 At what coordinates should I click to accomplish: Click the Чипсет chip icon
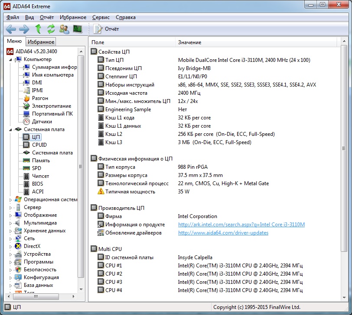point(26,176)
